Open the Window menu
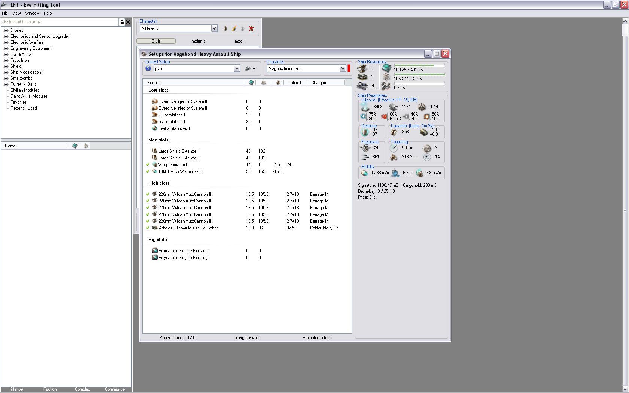Viewport: 629px width, 393px height. click(32, 13)
